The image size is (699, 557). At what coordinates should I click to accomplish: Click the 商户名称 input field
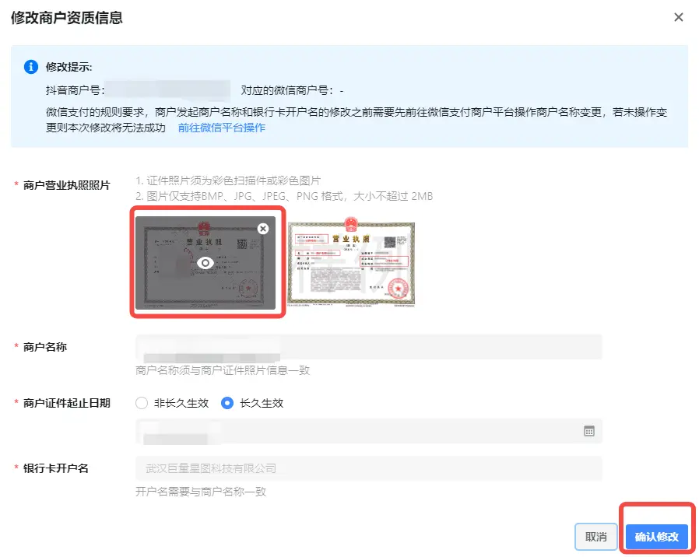[x=369, y=347]
